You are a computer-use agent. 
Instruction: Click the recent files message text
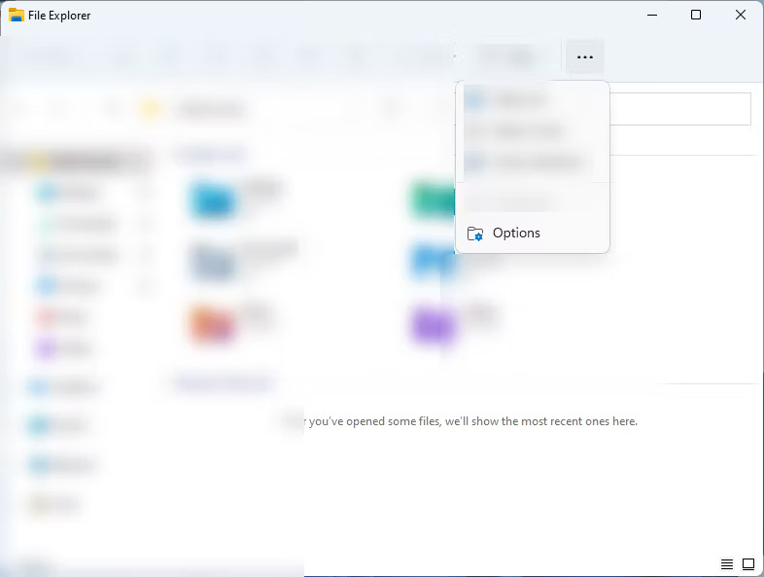(470, 421)
